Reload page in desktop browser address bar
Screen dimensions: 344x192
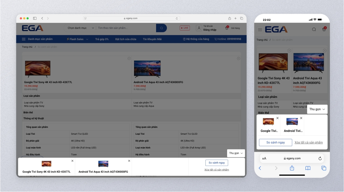(x=177, y=18)
